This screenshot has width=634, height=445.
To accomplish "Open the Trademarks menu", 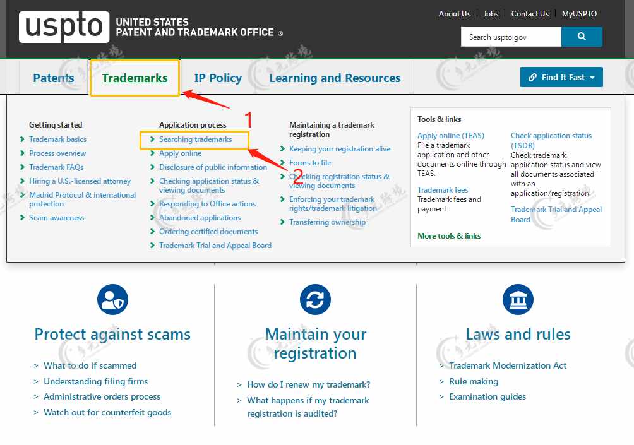I will [x=135, y=78].
